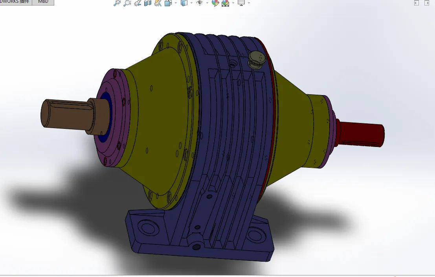435x277 pixels.
Task: Expand the View Settings dropdown arrow
Action: (x=249, y=3)
